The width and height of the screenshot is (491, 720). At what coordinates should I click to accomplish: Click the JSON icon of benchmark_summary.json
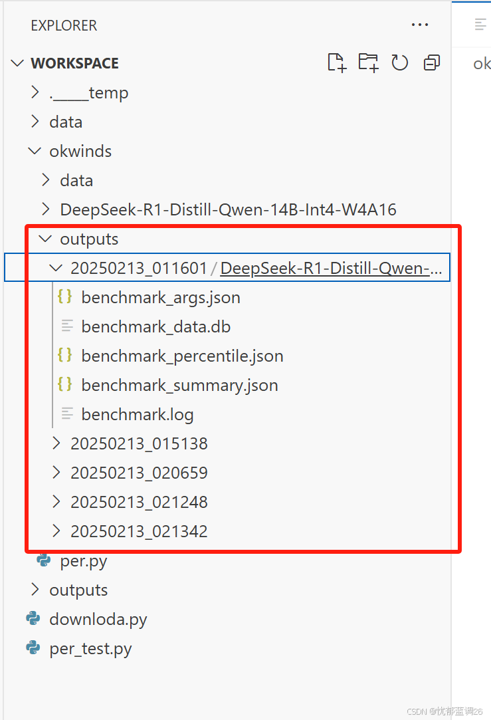click(64, 384)
